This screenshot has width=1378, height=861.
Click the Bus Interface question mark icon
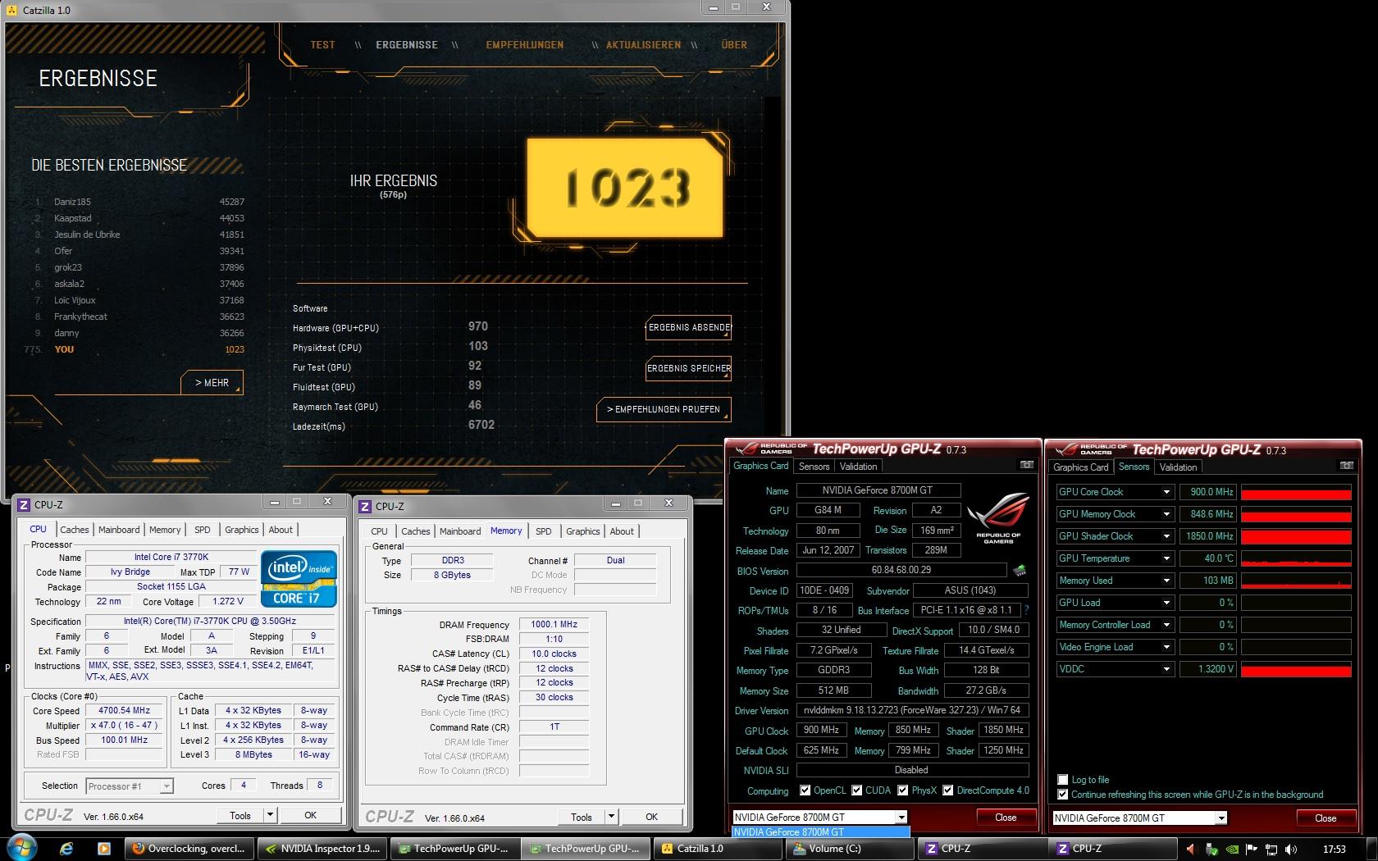(1026, 610)
